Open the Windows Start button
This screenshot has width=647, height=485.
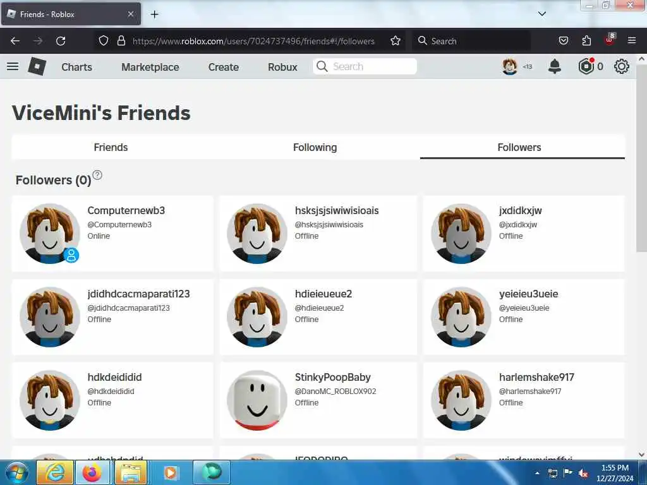pos(16,472)
